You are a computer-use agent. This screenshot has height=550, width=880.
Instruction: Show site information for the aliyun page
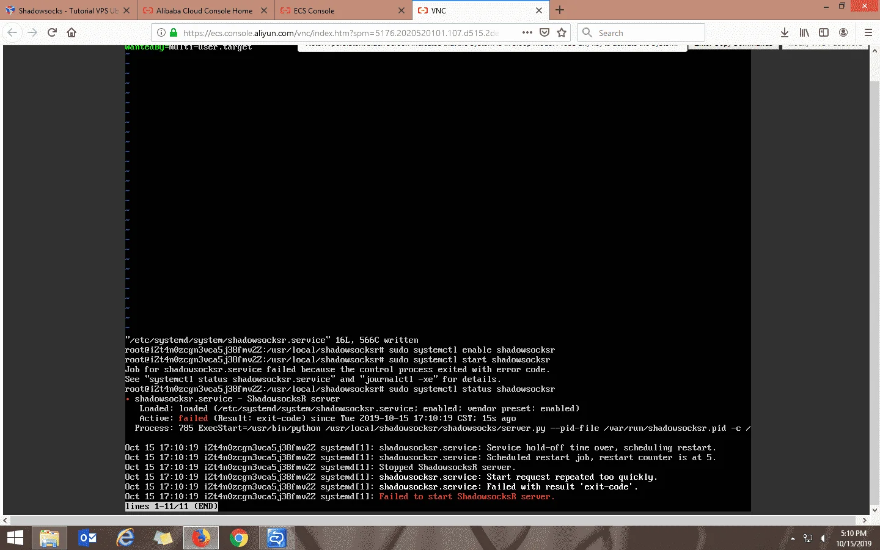[161, 33]
